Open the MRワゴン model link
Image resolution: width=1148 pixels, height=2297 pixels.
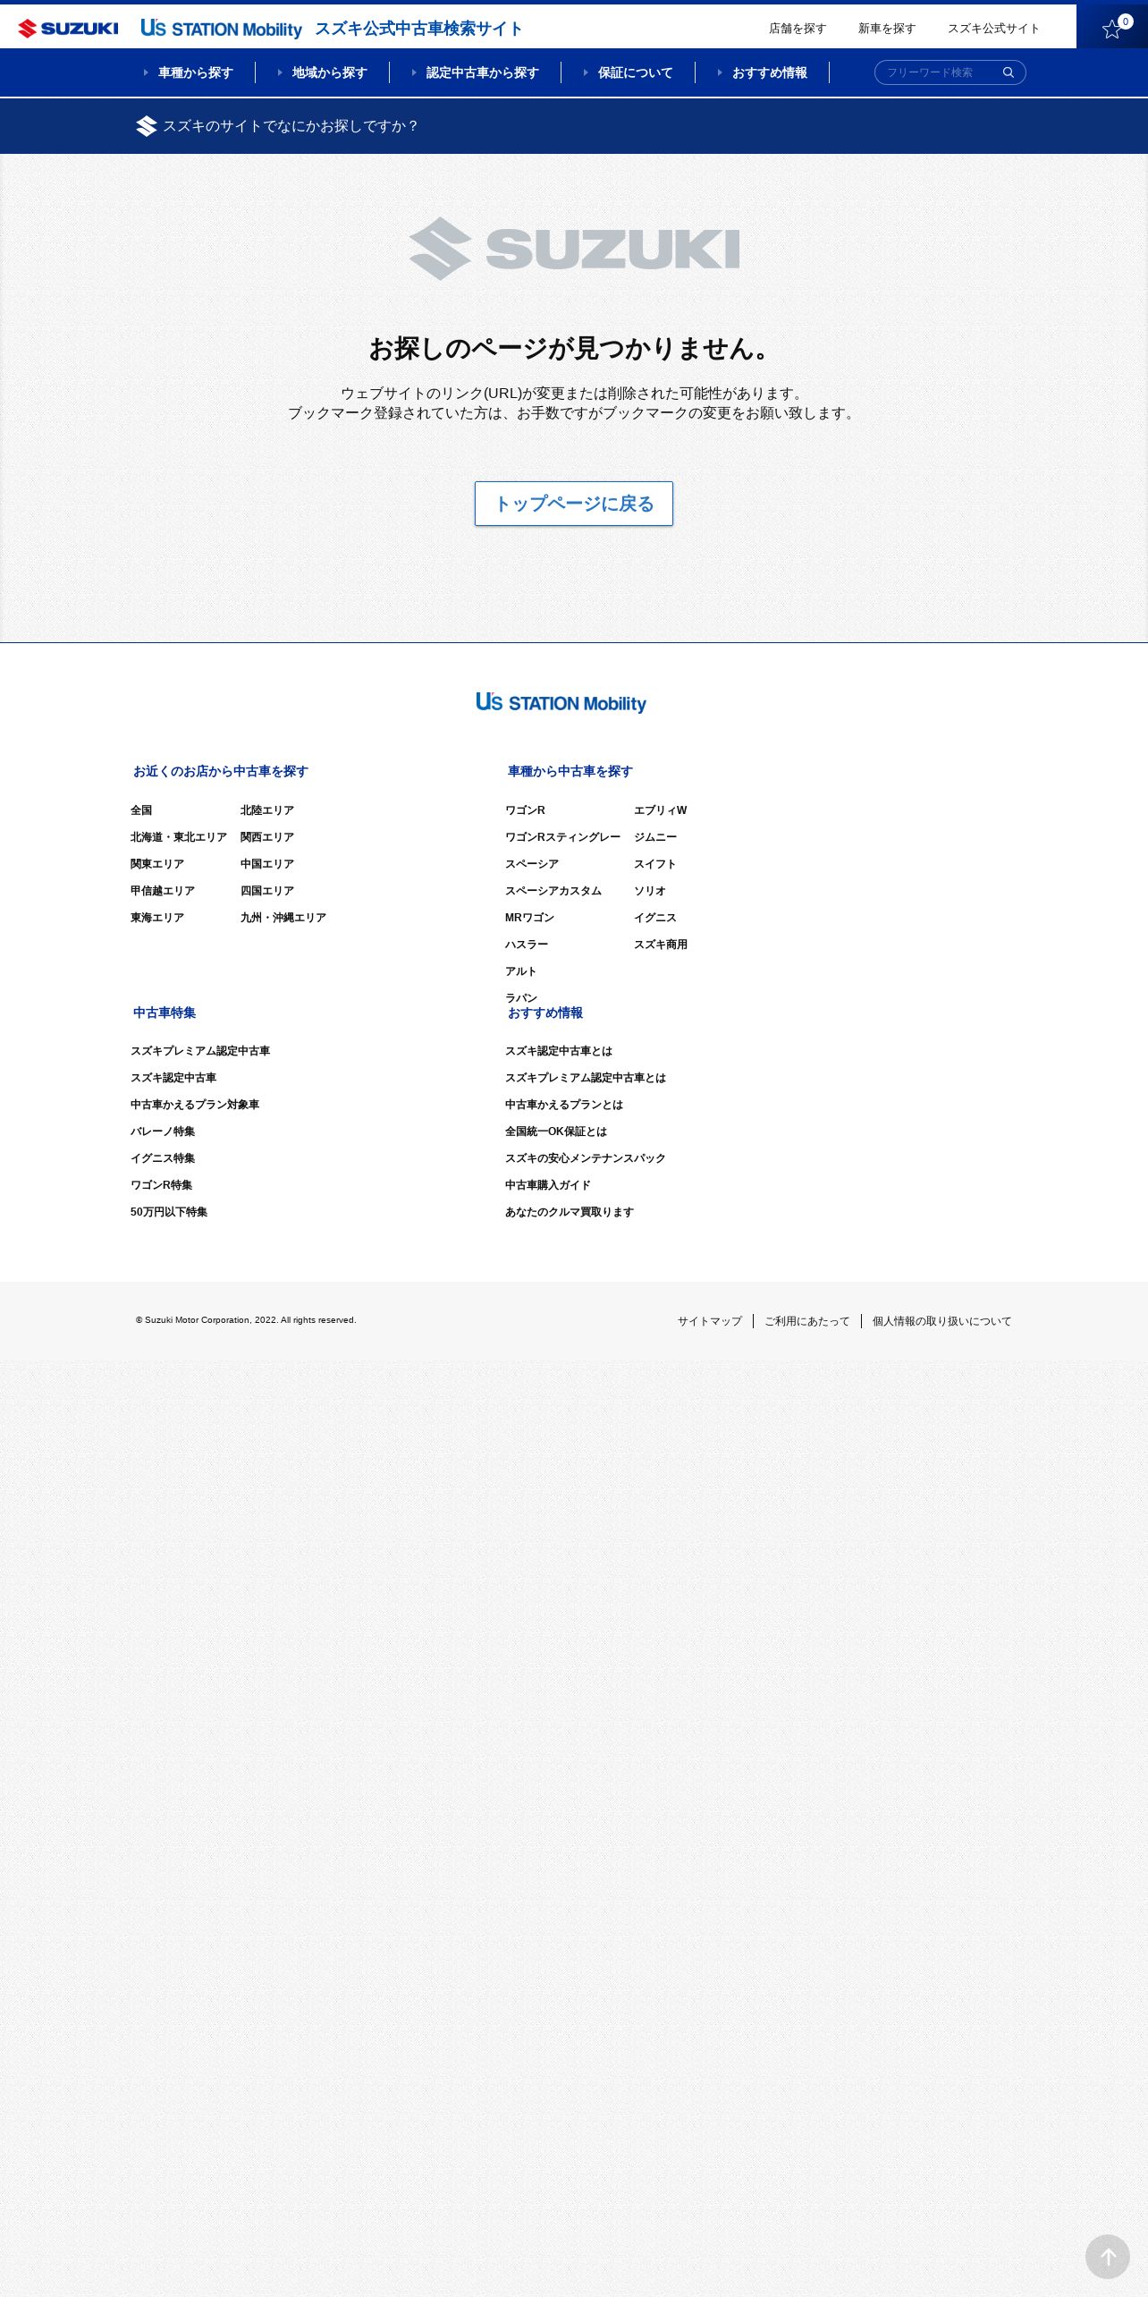[x=529, y=918]
